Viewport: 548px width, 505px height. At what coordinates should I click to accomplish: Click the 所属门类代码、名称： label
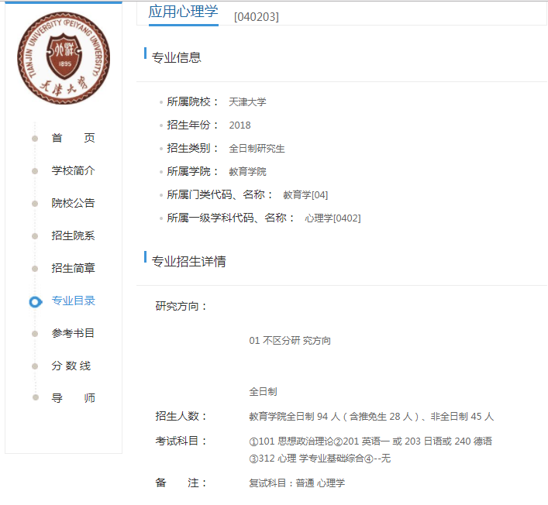(220, 194)
